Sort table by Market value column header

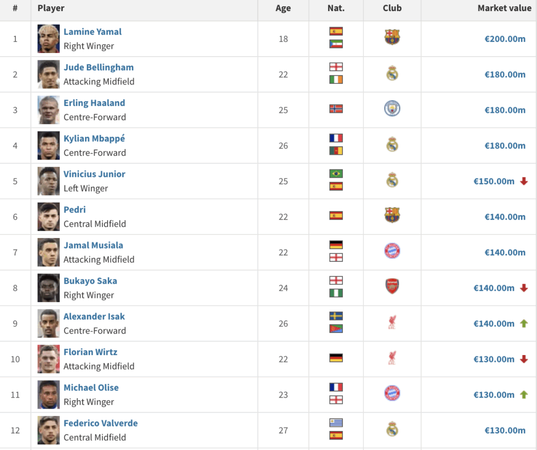(x=504, y=8)
